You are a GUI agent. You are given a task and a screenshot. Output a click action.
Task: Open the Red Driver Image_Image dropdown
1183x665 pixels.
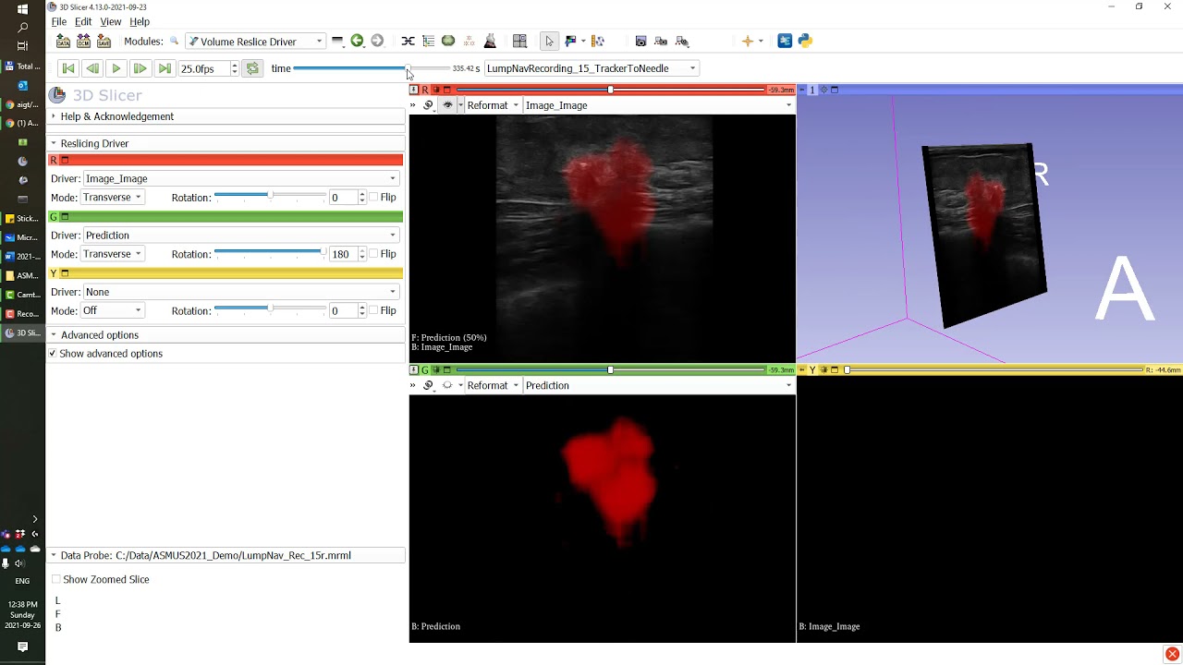pos(241,178)
